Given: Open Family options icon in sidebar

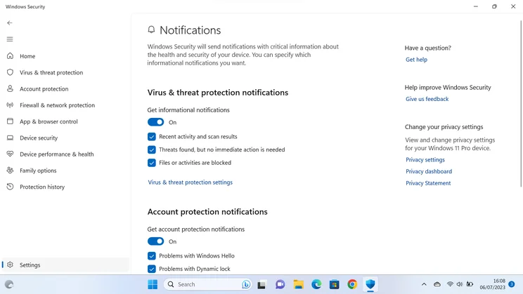Looking at the screenshot, I should pyautogui.click(x=10, y=170).
